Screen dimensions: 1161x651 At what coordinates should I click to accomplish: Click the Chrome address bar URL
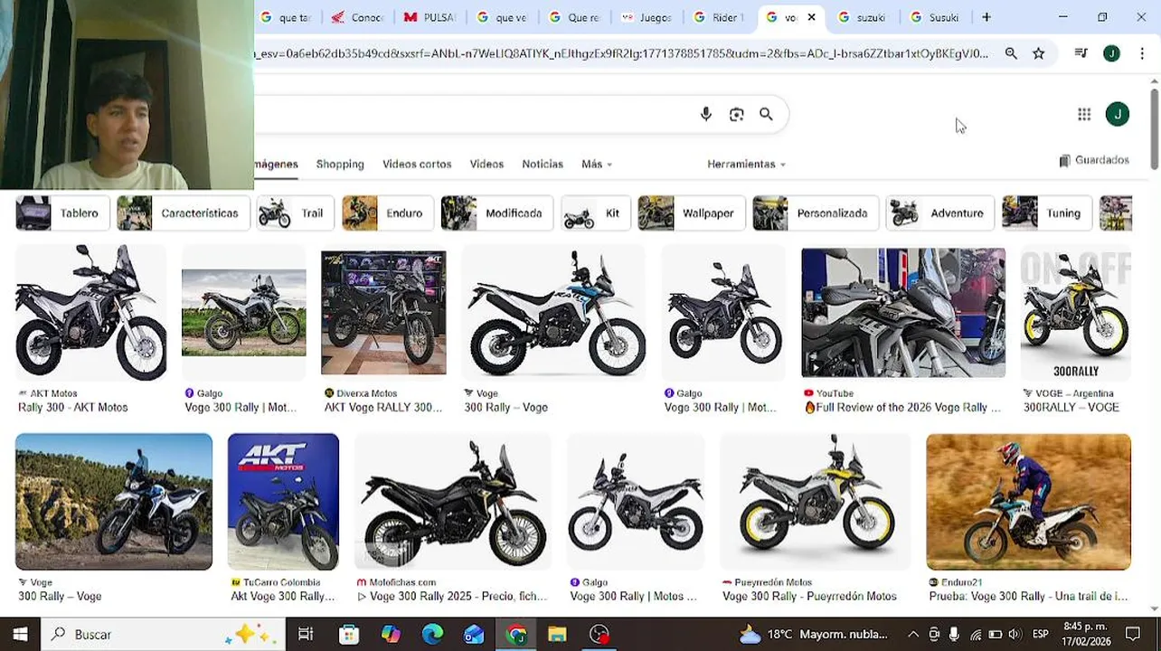pyautogui.click(x=621, y=53)
